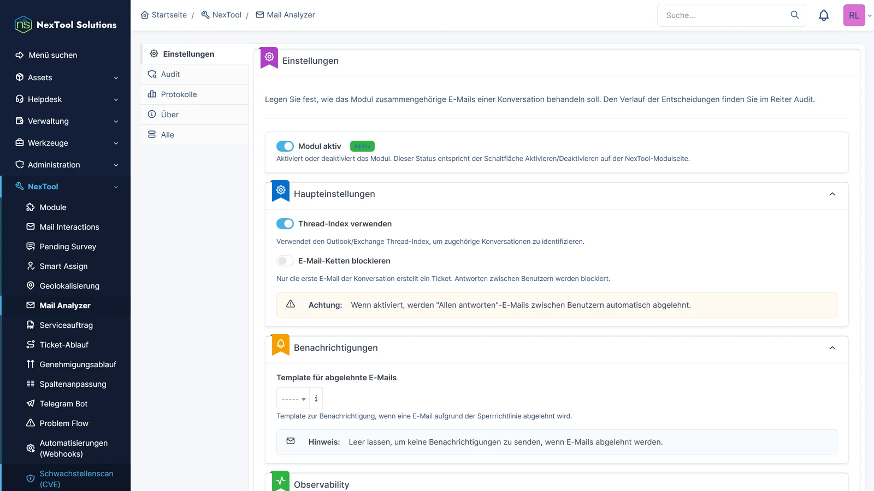Click the Ticket-Ablauf flow icon

tap(31, 345)
